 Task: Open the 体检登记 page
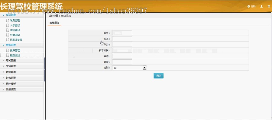point(15,30)
